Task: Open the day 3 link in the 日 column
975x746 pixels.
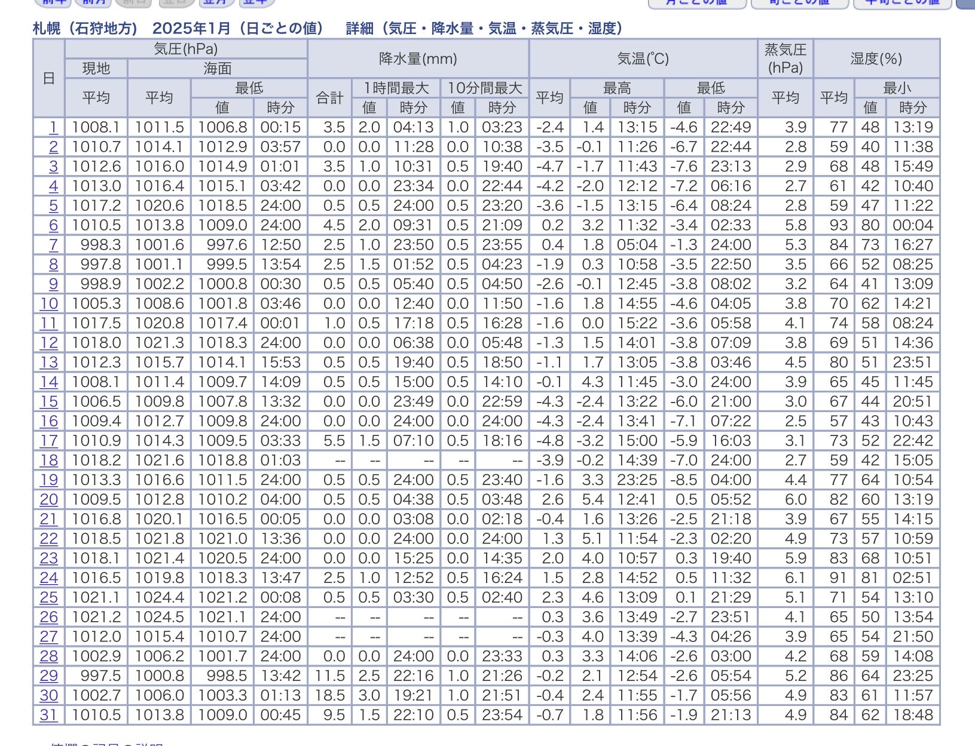Action: [53, 167]
